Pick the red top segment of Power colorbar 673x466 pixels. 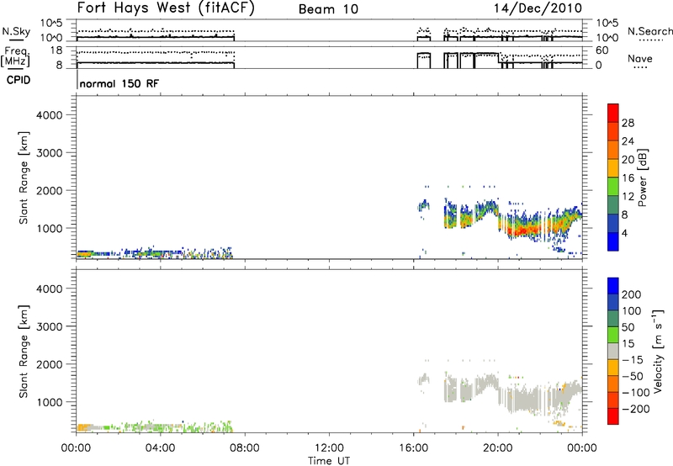[x=613, y=114]
